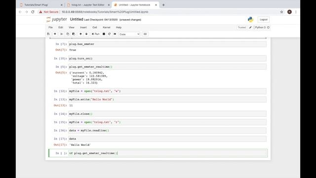Click the Not Secure warning badge
The height and width of the screenshot is (178, 316).
tap(49, 12)
